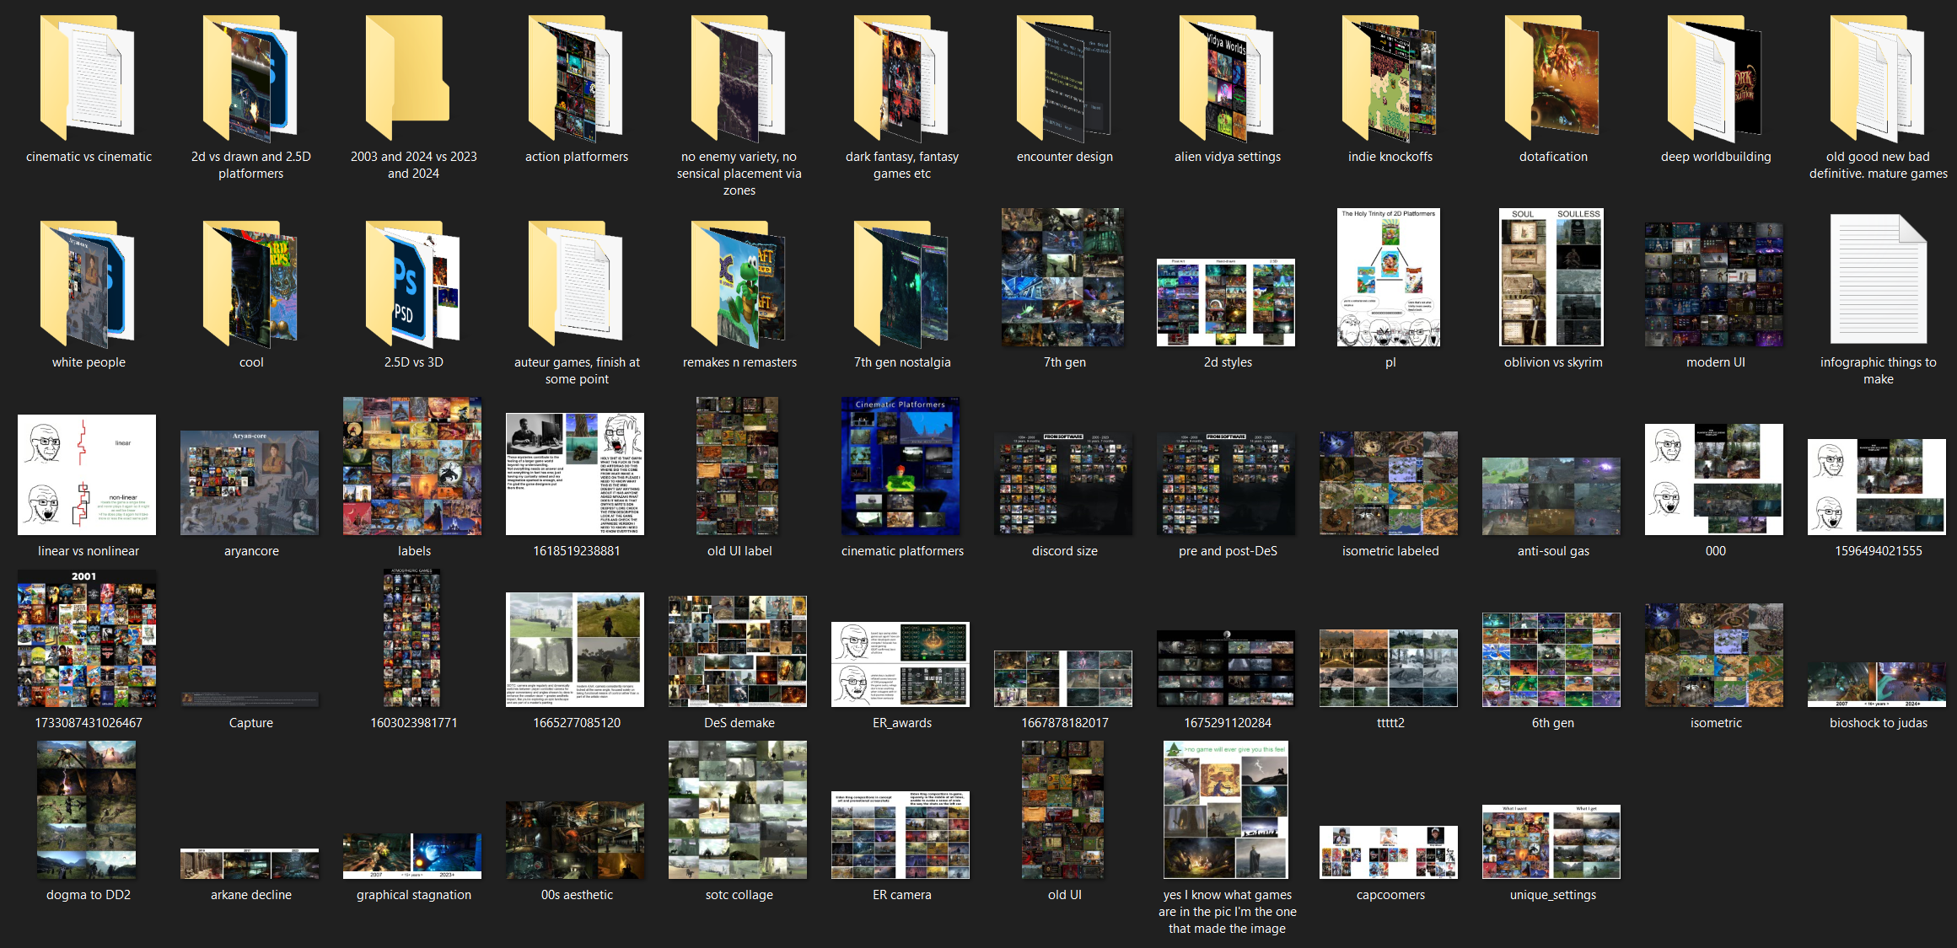Select the 'old UI' image thumbnail

(x=1063, y=810)
